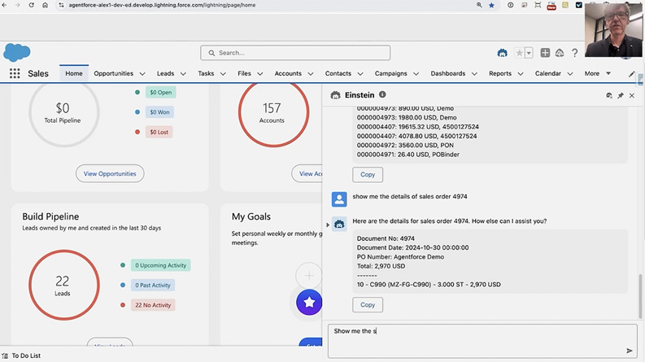Pin the Einstein panel
The height and width of the screenshot is (362, 645).
coord(621,95)
